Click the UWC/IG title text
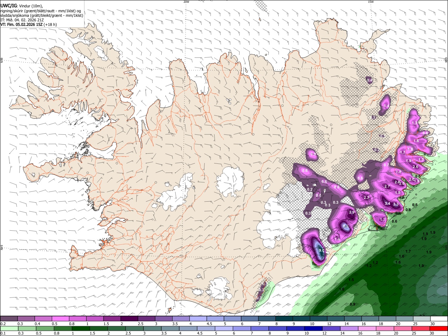The height and width of the screenshot is (336, 448). pyautogui.click(x=8, y=6)
